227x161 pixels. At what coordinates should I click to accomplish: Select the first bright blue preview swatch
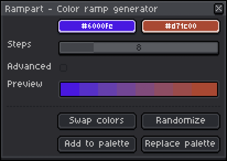tap(70, 89)
